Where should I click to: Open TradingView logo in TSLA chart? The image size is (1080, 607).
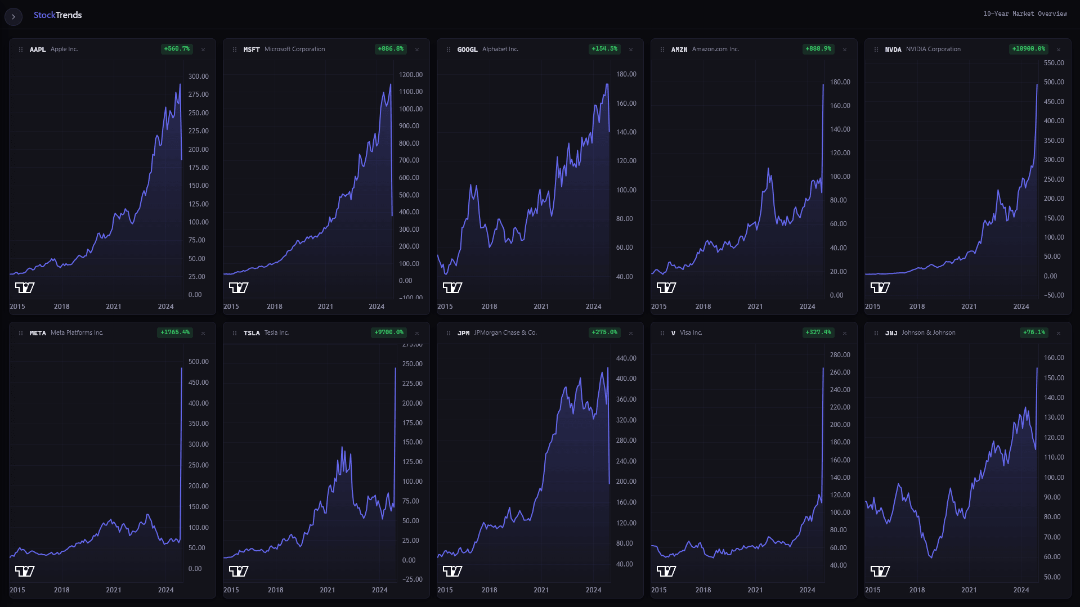(x=239, y=571)
